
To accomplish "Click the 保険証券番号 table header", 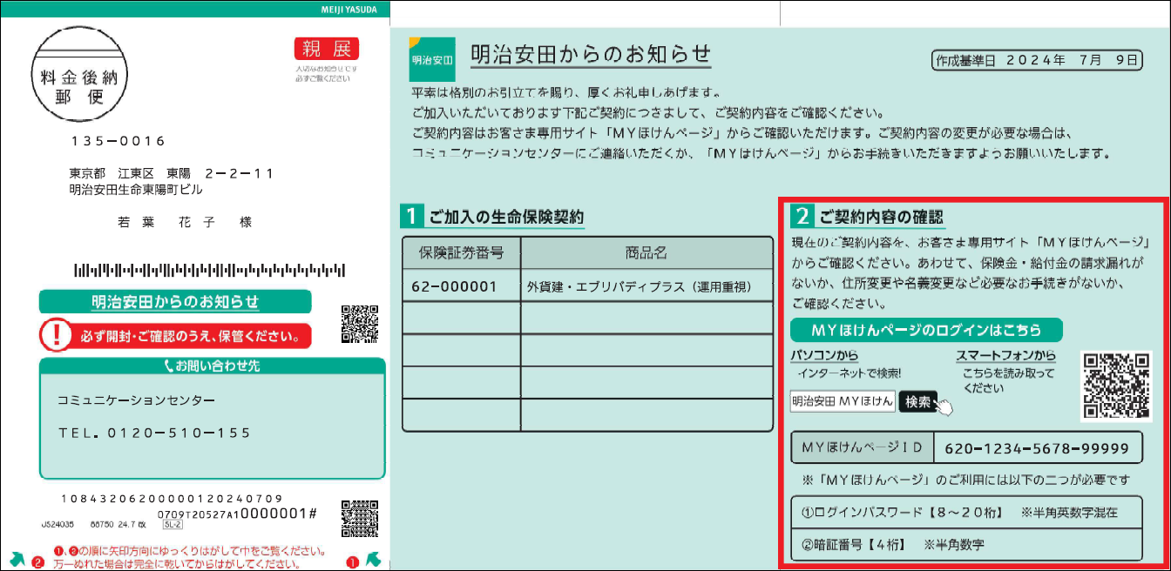I will click(462, 252).
